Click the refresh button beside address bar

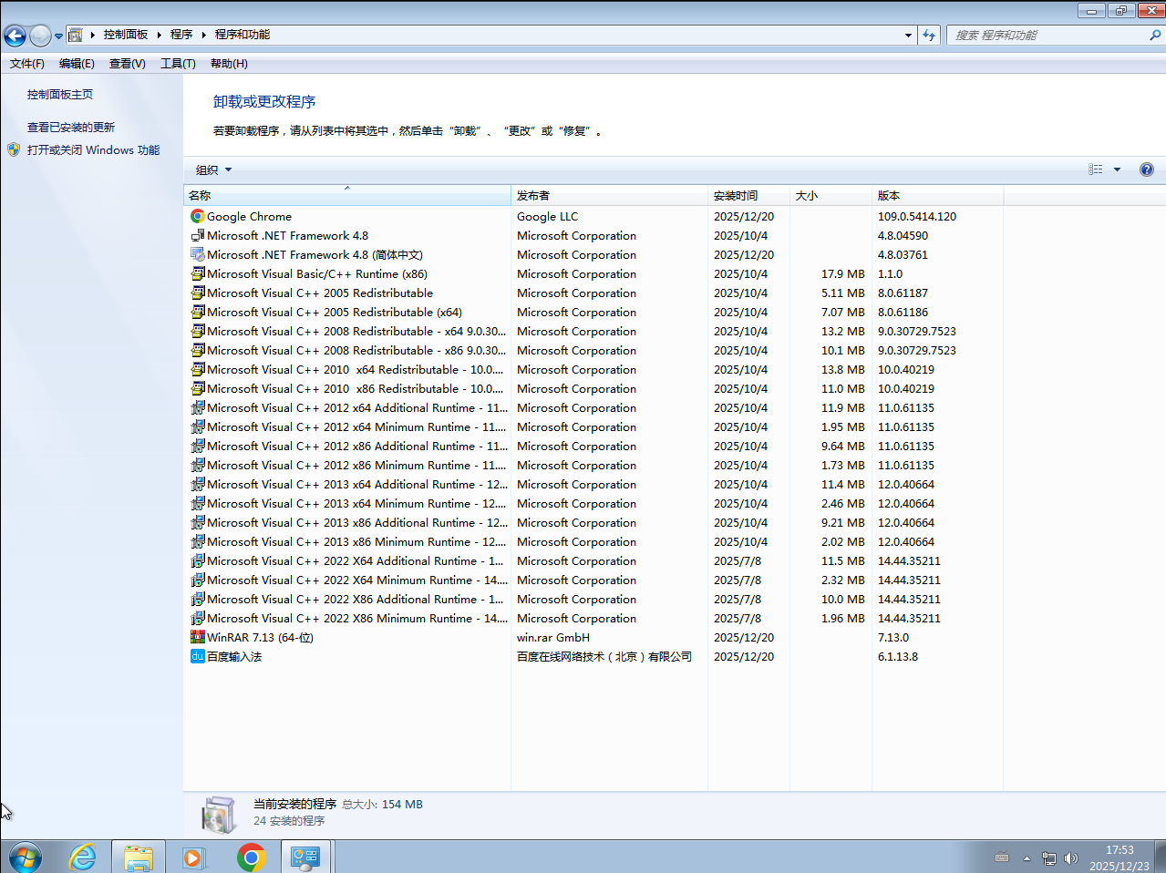tap(929, 36)
